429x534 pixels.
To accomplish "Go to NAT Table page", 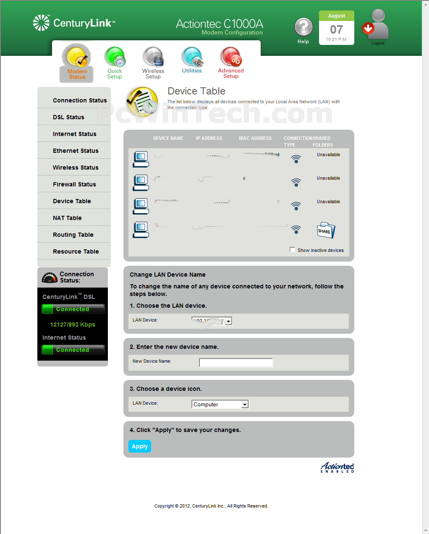I will coord(67,218).
